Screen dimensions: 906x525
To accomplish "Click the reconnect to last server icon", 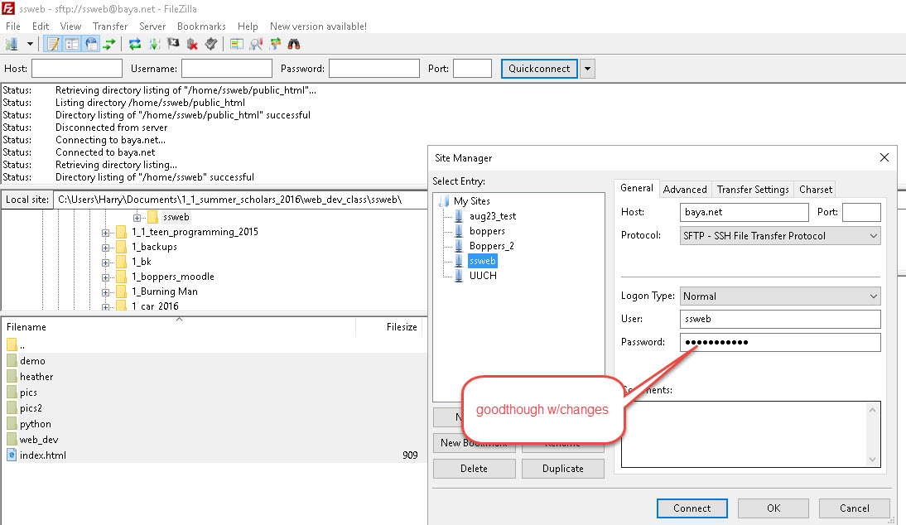I will pyautogui.click(x=211, y=44).
